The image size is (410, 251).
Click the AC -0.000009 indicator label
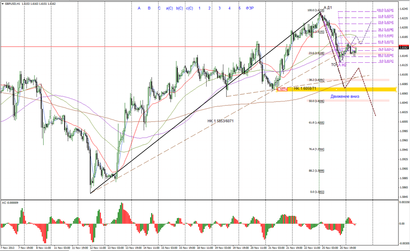pos(10,203)
